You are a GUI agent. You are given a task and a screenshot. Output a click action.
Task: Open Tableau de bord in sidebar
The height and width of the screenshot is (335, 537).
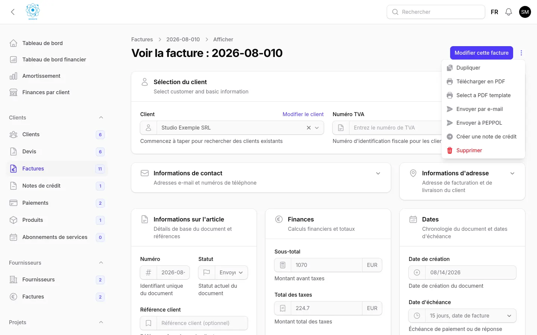(57, 43)
